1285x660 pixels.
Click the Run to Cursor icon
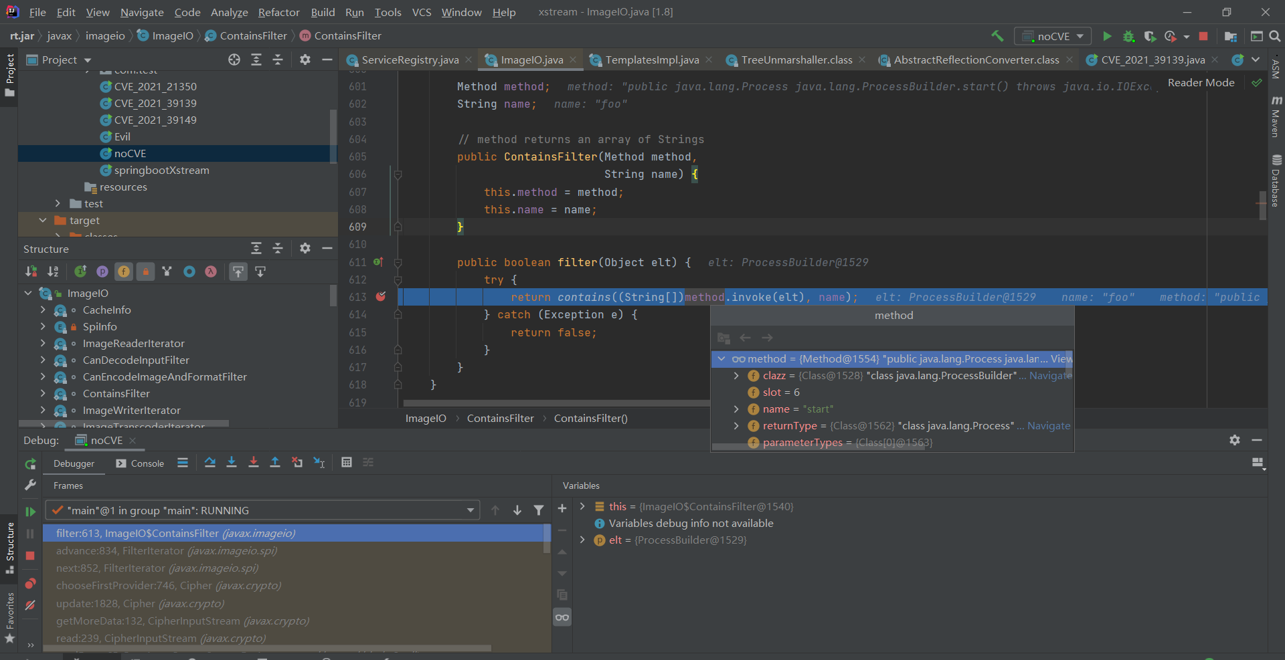(319, 462)
